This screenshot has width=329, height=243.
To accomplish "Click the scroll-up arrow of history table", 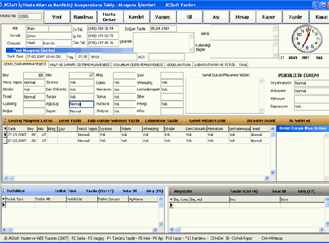I will tap(272, 129).
